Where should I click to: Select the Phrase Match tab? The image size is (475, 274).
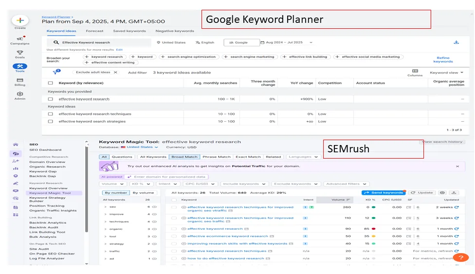pos(216,157)
